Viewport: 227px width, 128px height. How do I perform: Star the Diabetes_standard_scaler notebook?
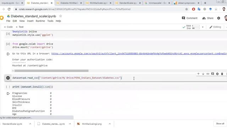pos(61,16)
